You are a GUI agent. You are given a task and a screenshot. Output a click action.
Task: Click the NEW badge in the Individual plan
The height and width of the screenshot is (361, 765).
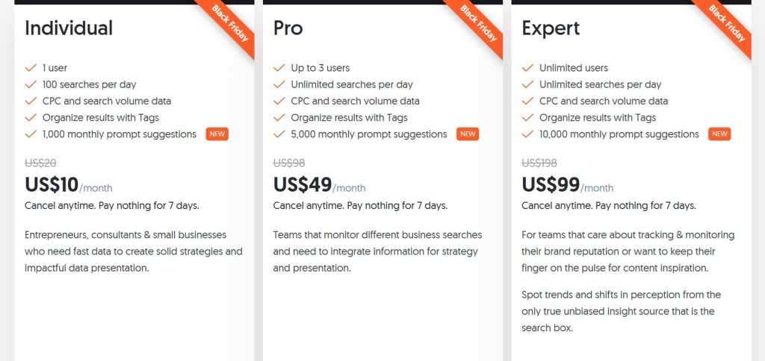(x=217, y=134)
